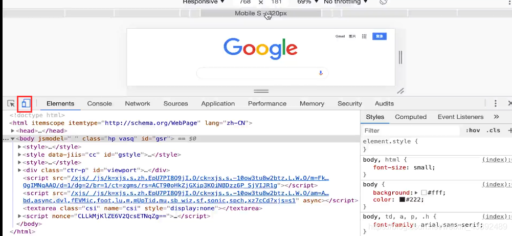Screen dimensions: 512x236
Task: Click the element.style rule header
Action: click(x=391, y=141)
